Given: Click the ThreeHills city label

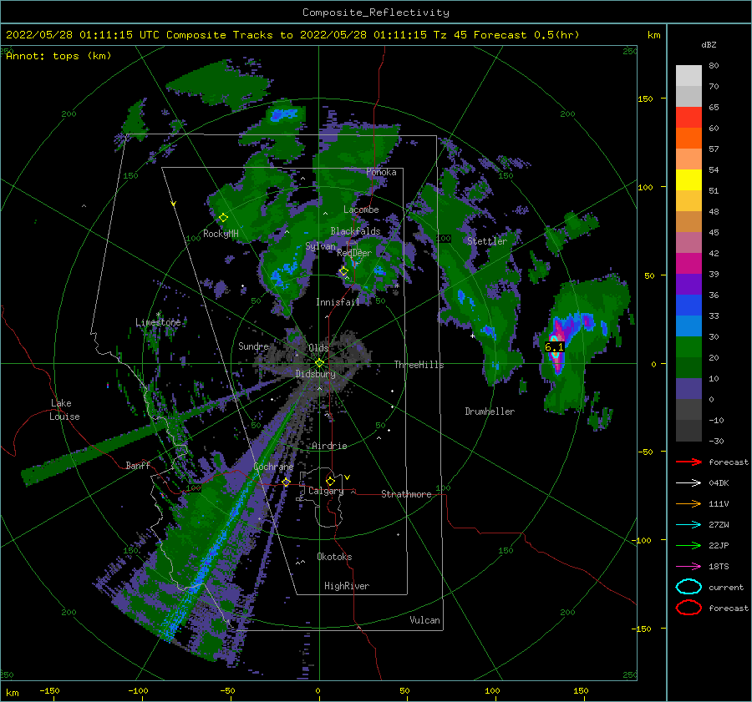Looking at the screenshot, I should pyautogui.click(x=419, y=365).
